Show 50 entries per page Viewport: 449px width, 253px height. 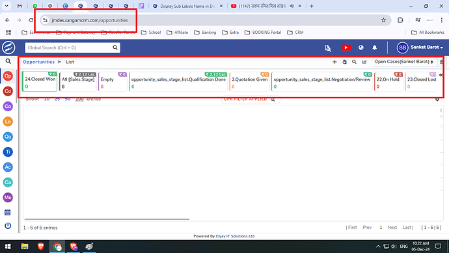(x=68, y=100)
